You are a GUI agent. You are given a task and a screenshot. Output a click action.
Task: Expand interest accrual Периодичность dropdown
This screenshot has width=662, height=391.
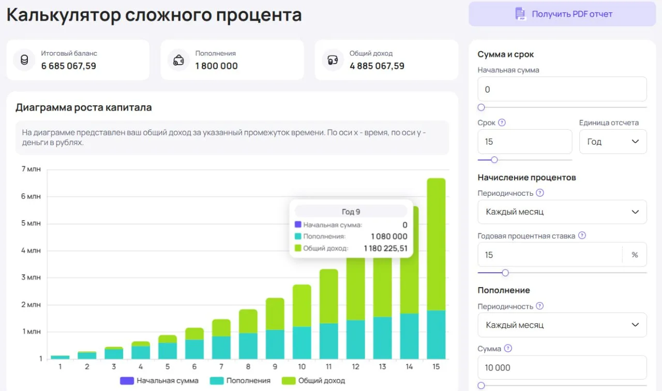pyautogui.click(x=562, y=212)
